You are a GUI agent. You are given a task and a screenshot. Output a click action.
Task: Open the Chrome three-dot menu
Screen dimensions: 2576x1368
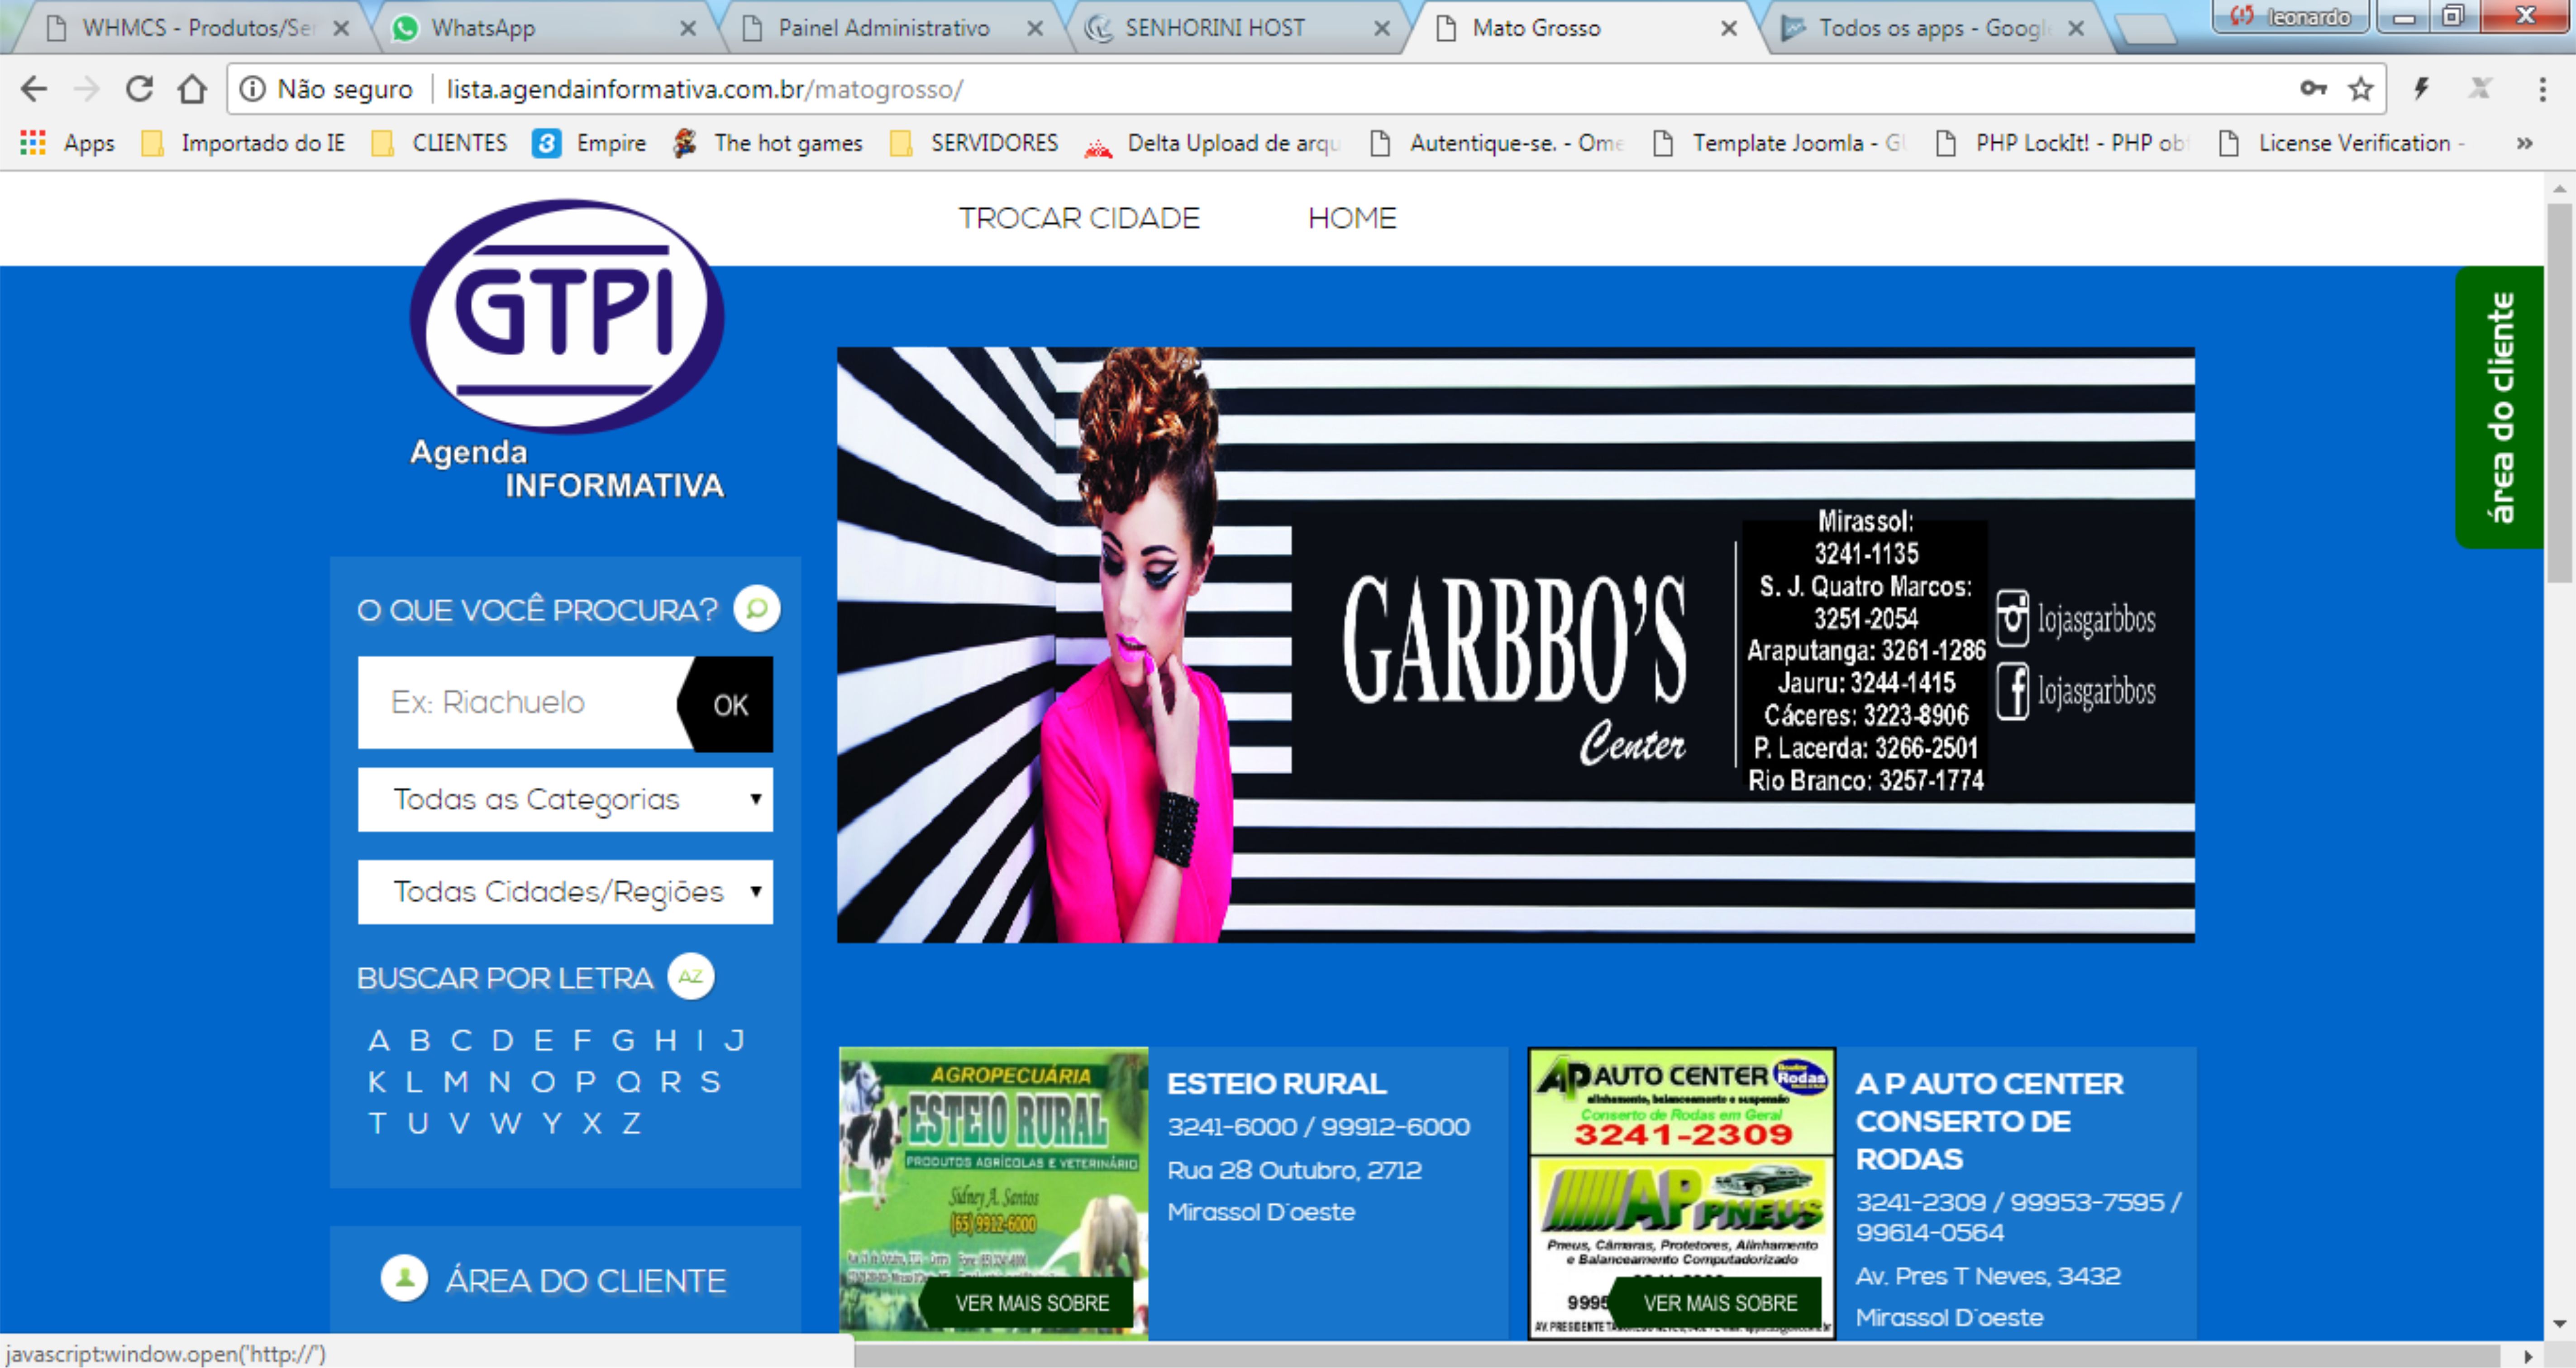[x=2542, y=89]
